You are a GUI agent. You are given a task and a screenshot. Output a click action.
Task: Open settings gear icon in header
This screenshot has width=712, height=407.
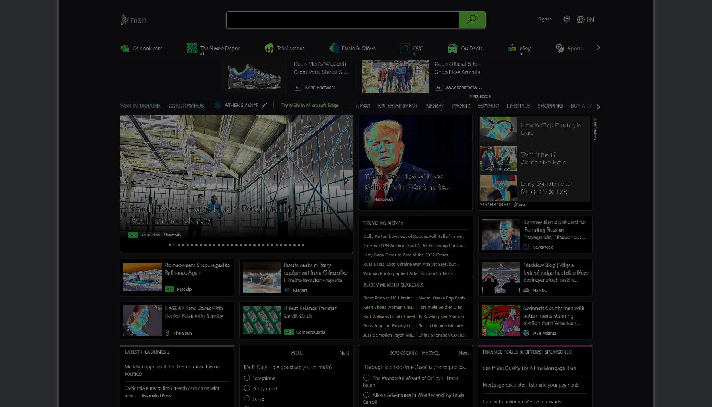tap(567, 19)
